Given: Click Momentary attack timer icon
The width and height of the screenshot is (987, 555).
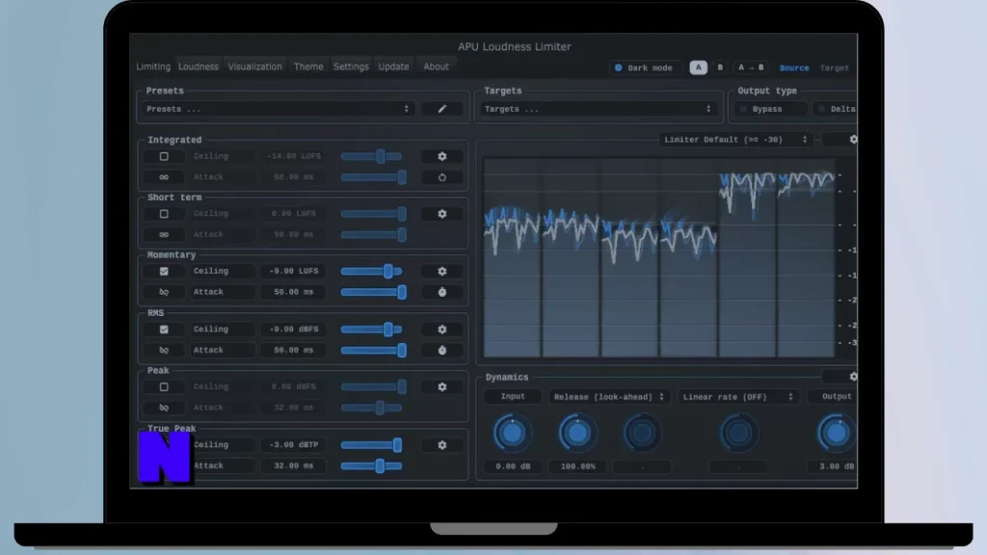Looking at the screenshot, I should pos(441,292).
